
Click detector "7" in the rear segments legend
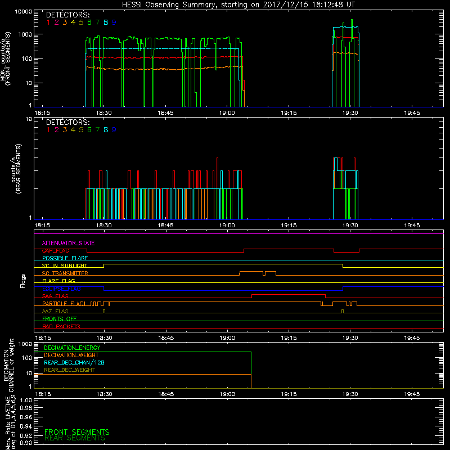click(97, 130)
